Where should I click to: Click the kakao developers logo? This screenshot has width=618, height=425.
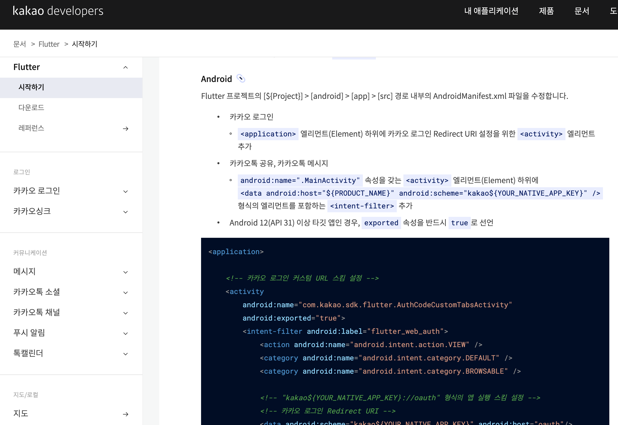pos(58,11)
